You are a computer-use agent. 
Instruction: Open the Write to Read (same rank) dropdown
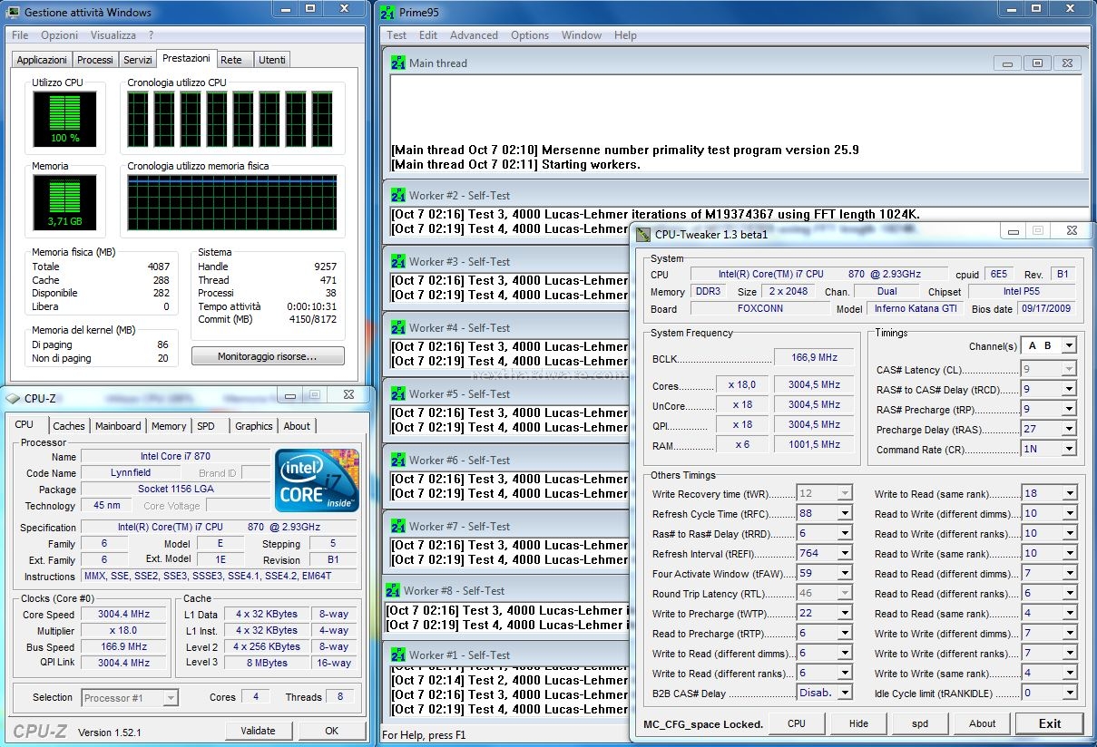tap(1069, 493)
